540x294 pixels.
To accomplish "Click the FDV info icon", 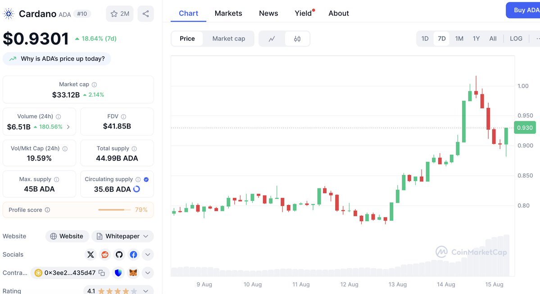I will coord(124,116).
